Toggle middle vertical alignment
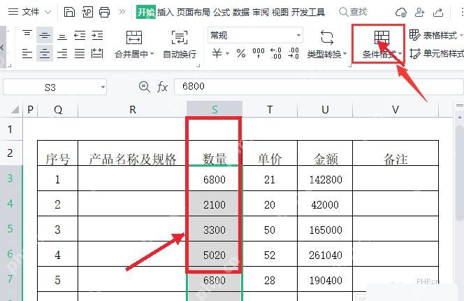This screenshot has height=301, width=464. click(x=45, y=35)
